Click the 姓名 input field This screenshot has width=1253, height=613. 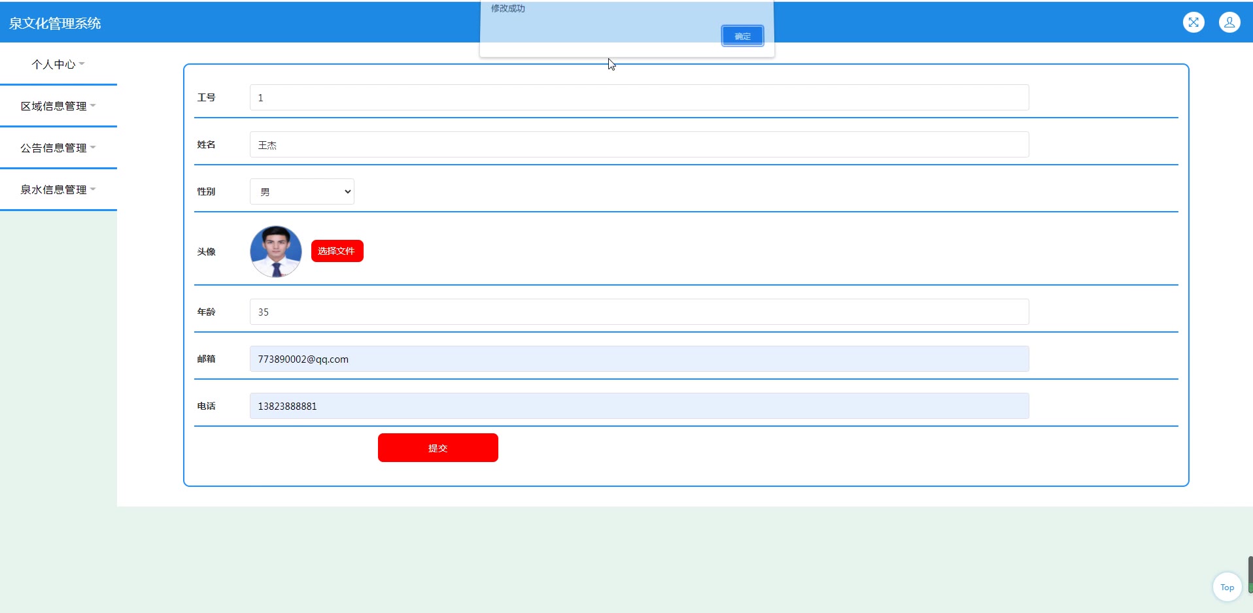click(639, 144)
